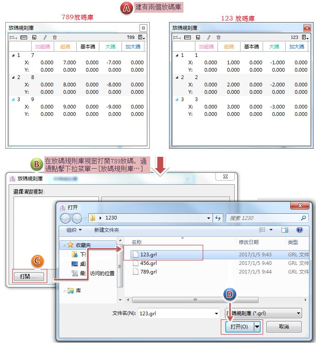
Task: Click the 取消 button in the Open dialog
Action: 284,327
